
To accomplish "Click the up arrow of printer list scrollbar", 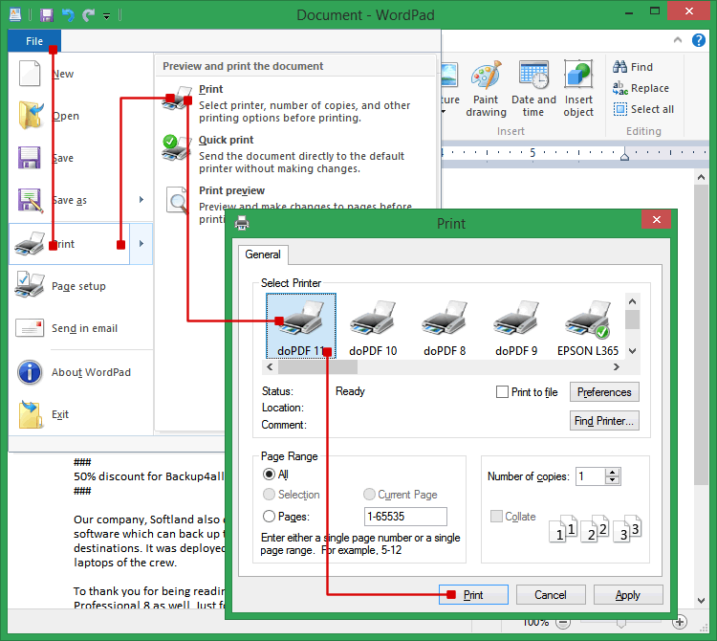I will point(633,301).
